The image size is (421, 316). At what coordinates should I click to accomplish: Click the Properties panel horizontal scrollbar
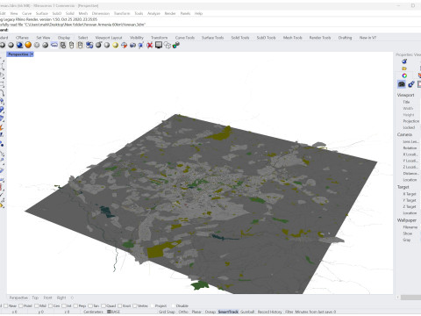[410, 298]
